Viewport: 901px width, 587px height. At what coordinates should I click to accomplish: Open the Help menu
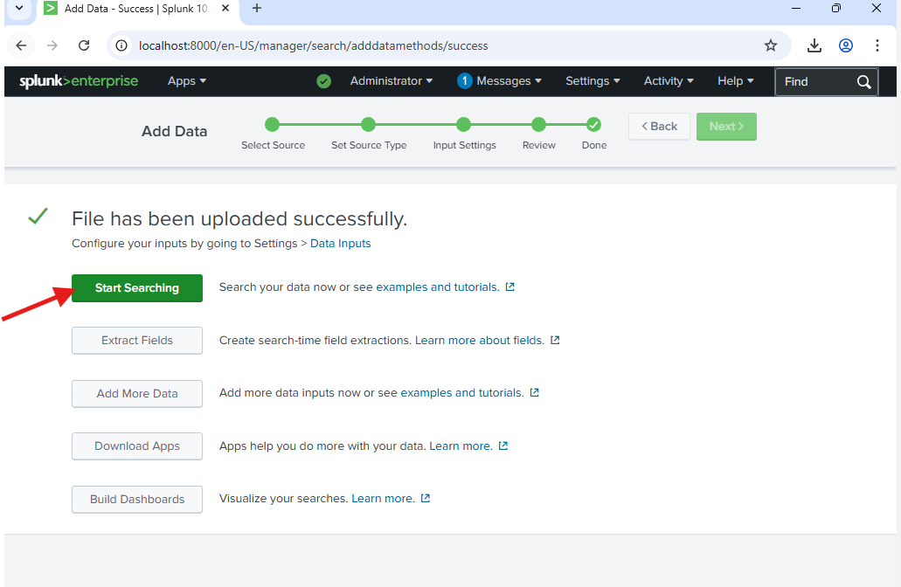[x=736, y=81]
